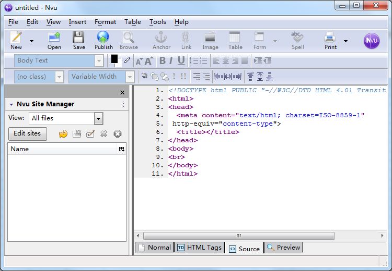This screenshot has height=271, width=392.
Task: Switch to the Preview tab
Action: [283, 248]
